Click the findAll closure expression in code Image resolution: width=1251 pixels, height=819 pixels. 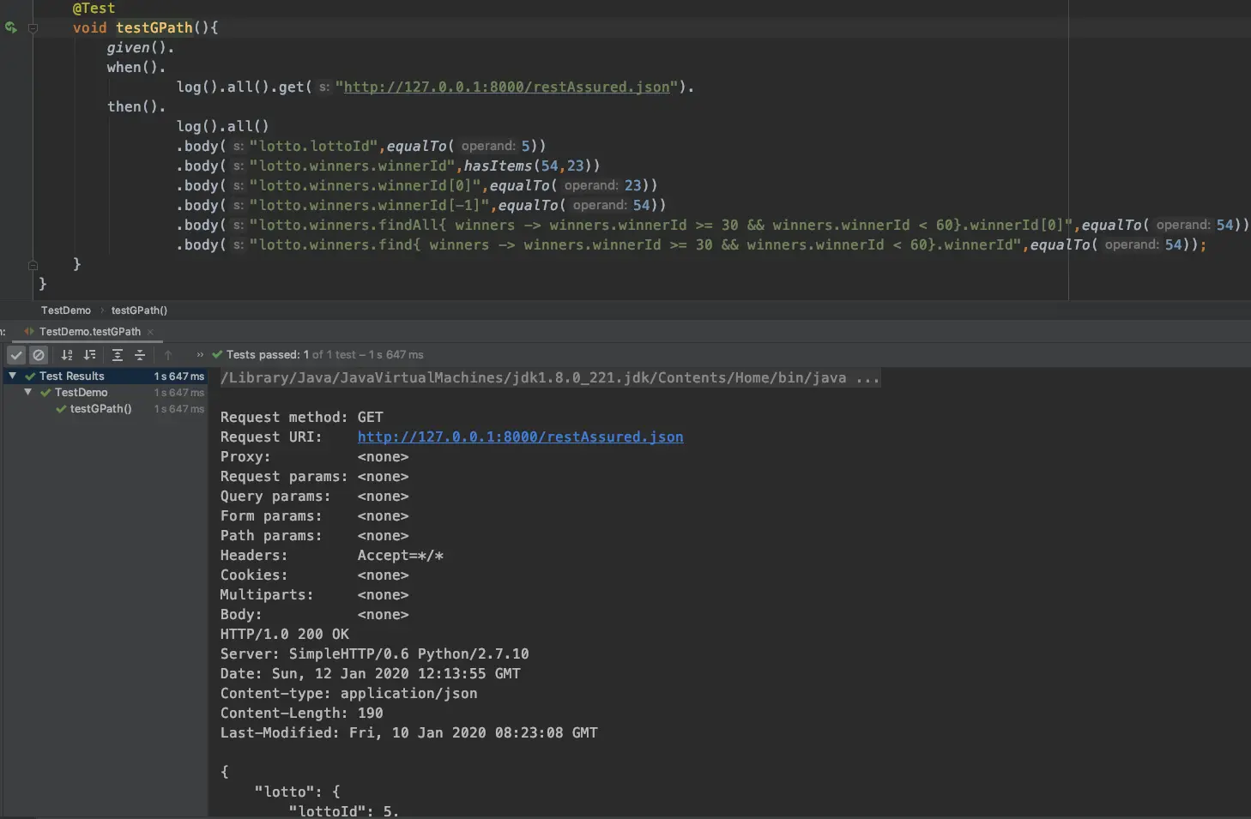pos(662,225)
